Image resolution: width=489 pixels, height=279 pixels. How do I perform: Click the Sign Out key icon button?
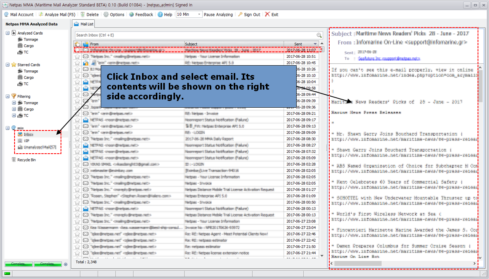pos(249,15)
